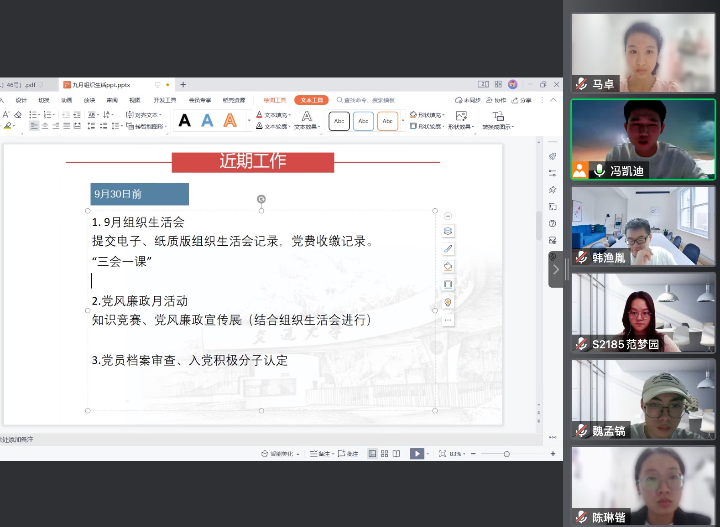This screenshot has height=527, width=720.
Task: Open the layers icon beside the text box
Action: point(448,231)
